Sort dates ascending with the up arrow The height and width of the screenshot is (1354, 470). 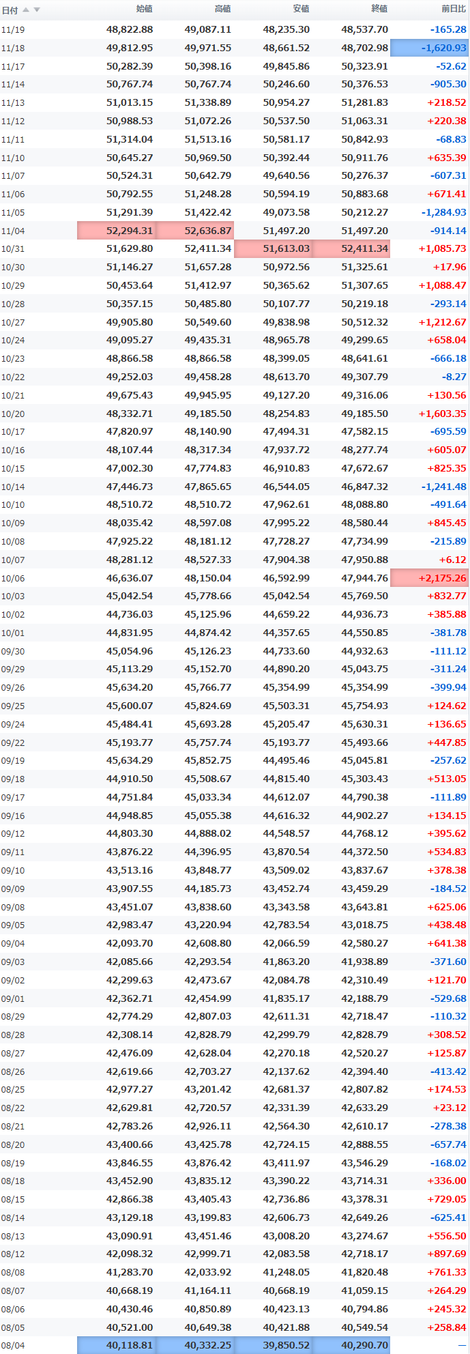(x=26, y=10)
